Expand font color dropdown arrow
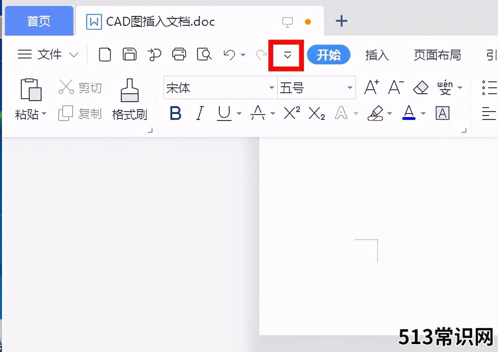The height and width of the screenshot is (352, 498). 423,113
